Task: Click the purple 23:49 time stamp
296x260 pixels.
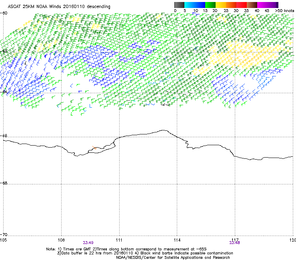Action: point(88,243)
